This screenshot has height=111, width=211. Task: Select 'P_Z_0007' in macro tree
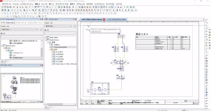click(x=60, y=62)
